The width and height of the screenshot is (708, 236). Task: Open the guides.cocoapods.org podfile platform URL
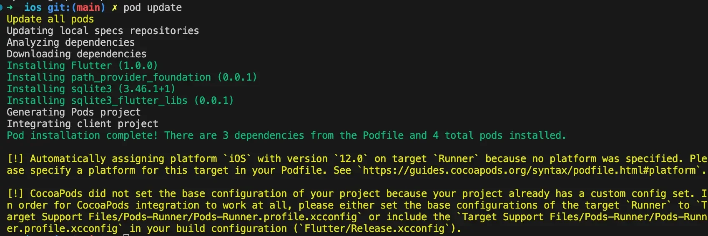530,170
